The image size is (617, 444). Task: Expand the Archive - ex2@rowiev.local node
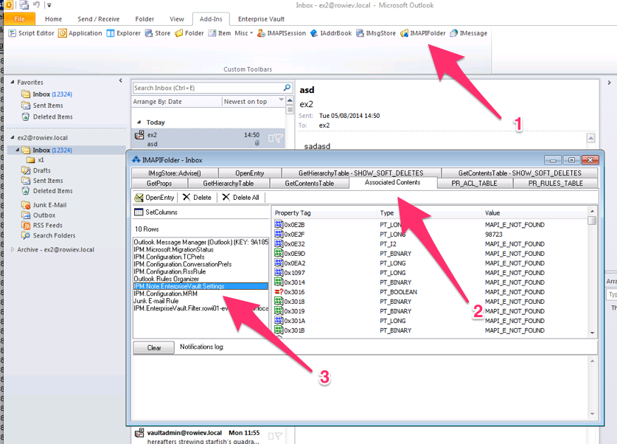point(13,249)
